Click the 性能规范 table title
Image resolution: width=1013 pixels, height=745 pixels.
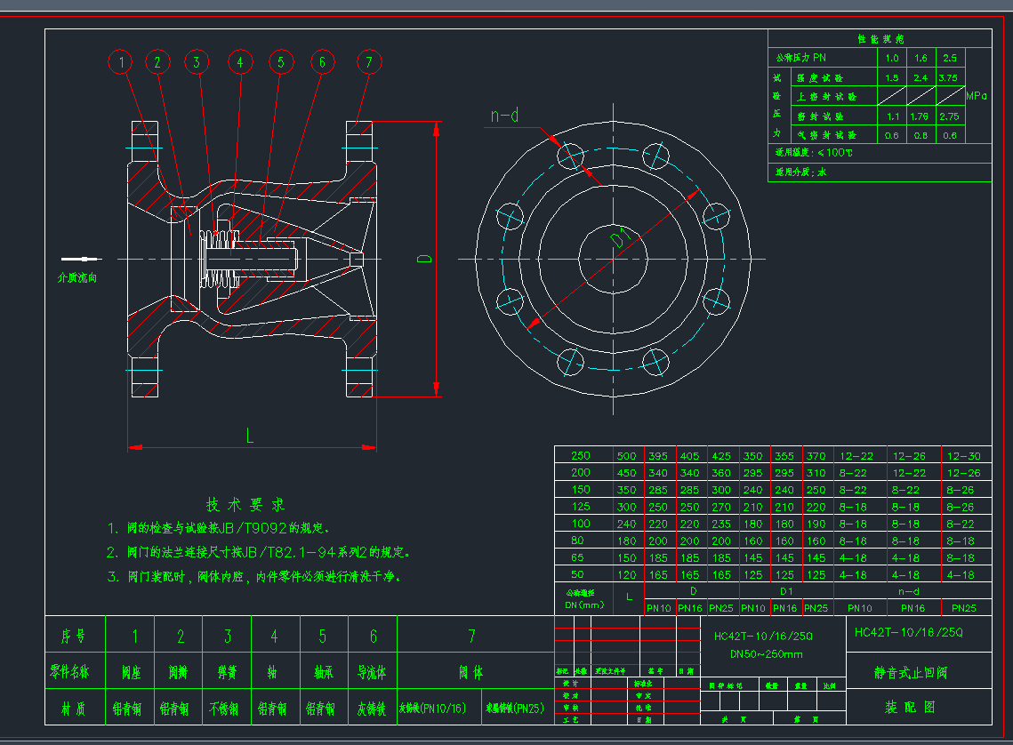pyautogui.click(x=880, y=39)
